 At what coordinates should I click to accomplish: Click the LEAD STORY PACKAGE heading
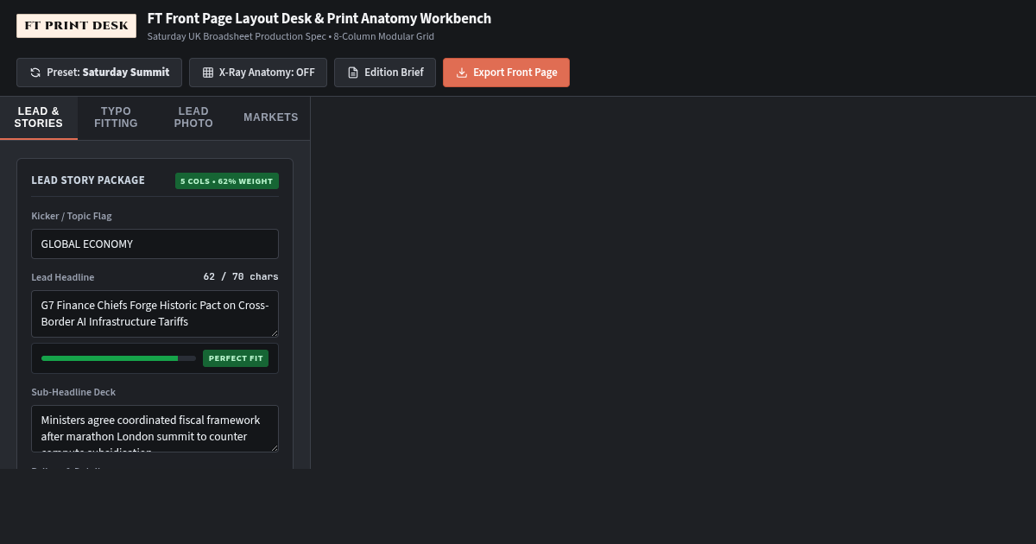point(88,180)
